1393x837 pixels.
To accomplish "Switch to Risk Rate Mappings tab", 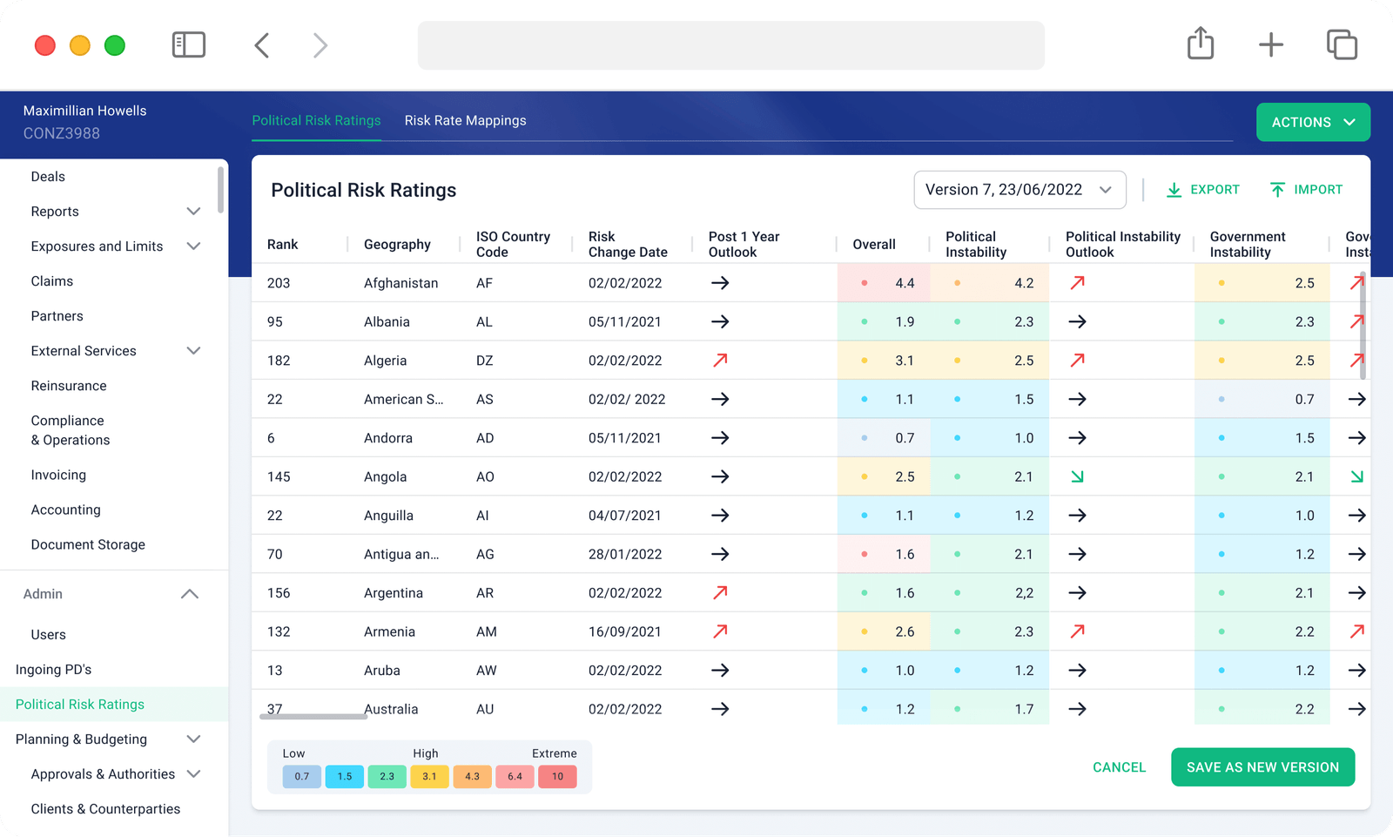I will click(465, 120).
